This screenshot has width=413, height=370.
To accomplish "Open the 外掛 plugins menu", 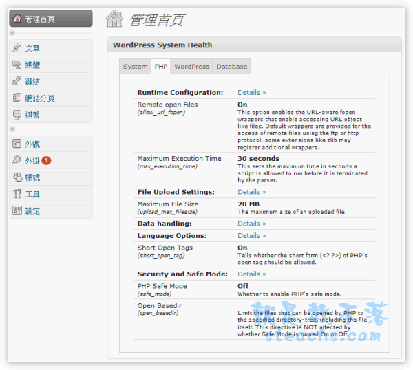I will (x=51, y=160).
